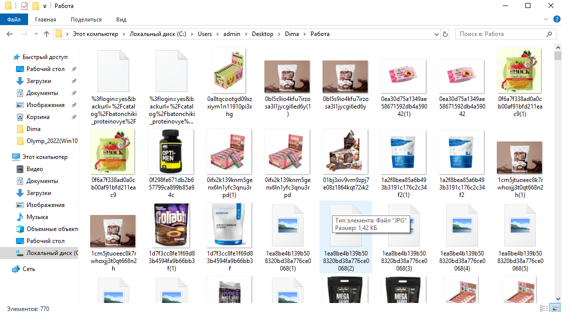Refresh the current folder view
The width and height of the screenshot is (577, 324).
(x=445, y=34)
